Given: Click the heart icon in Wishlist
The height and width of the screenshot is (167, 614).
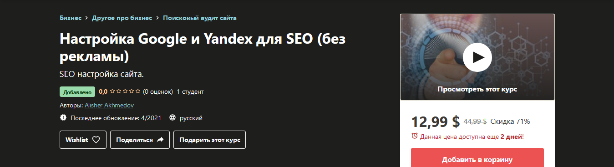Looking at the screenshot, I should pos(96,140).
